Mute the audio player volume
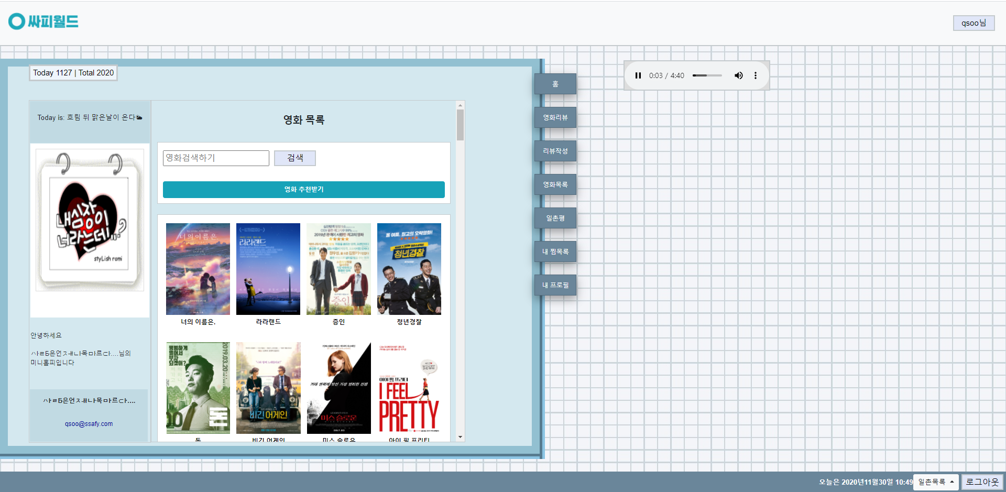 (738, 75)
